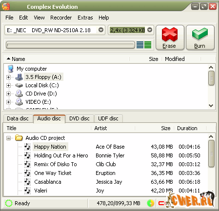Expand the Local Disk (C:) node
The height and width of the screenshot is (211, 219).
pyautogui.click(x=9, y=85)
